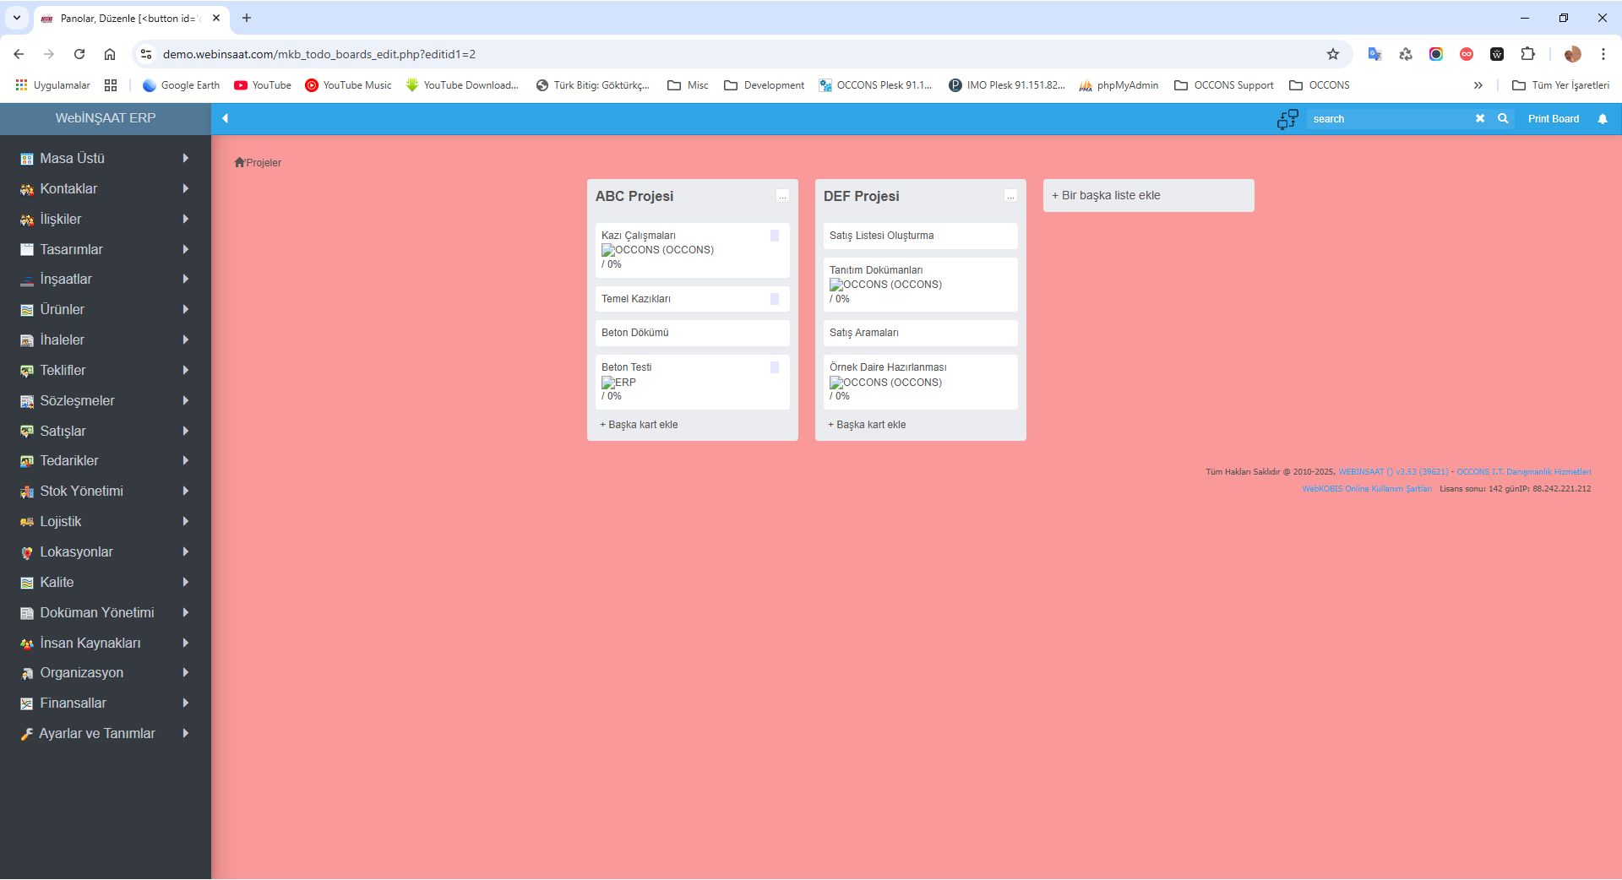This screenshot has width=1622, height=880.
Task: Open the ABC Projesi list options button
Action: (x=782, y=196)
